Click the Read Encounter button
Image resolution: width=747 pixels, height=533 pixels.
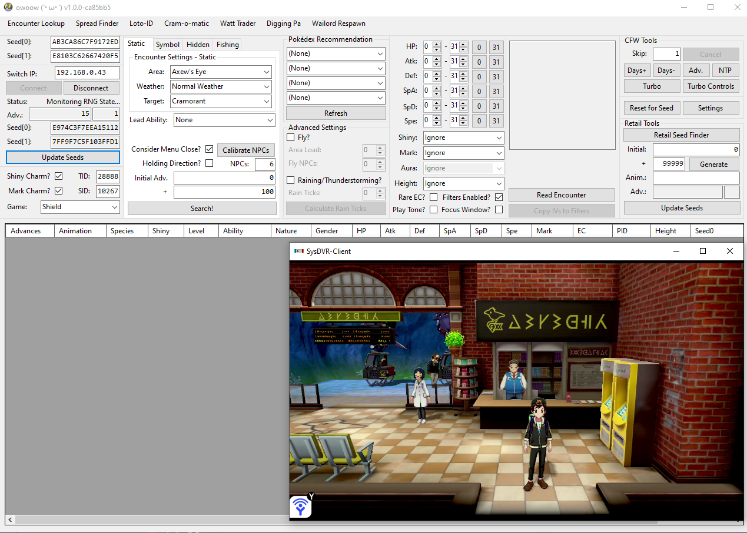562,195
